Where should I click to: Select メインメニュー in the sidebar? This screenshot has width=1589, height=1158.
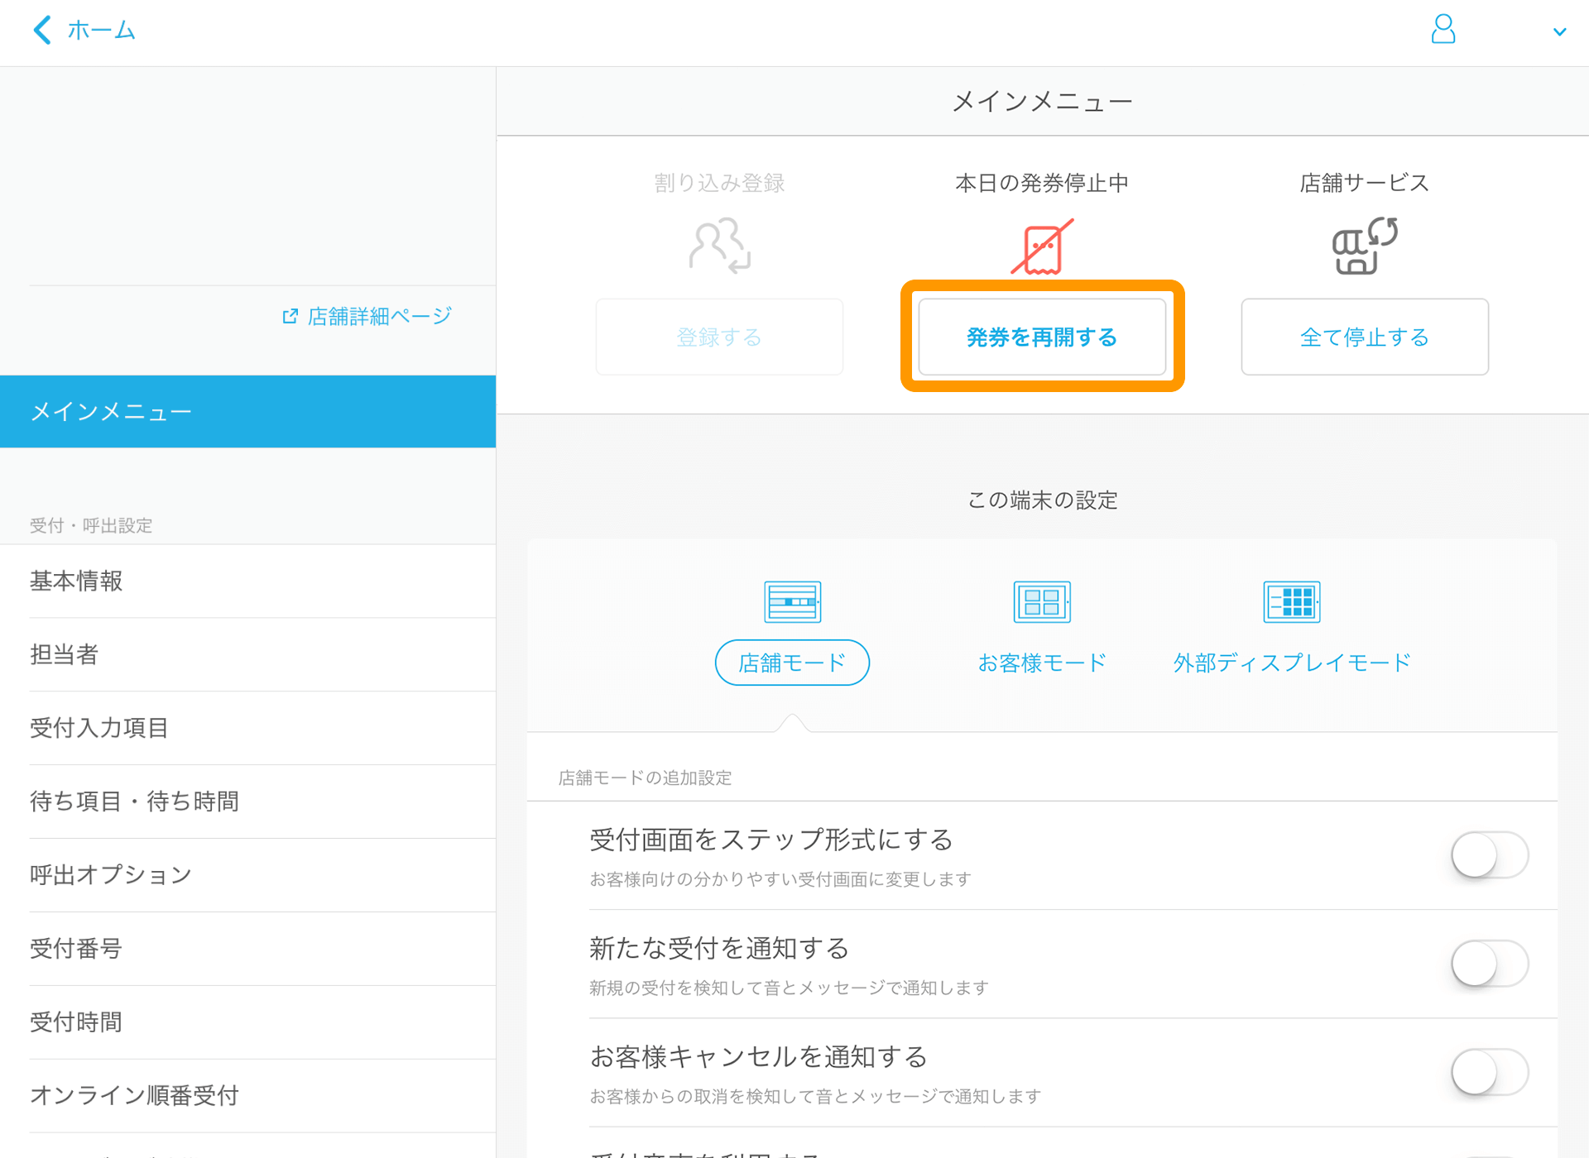tap(110, 411)
